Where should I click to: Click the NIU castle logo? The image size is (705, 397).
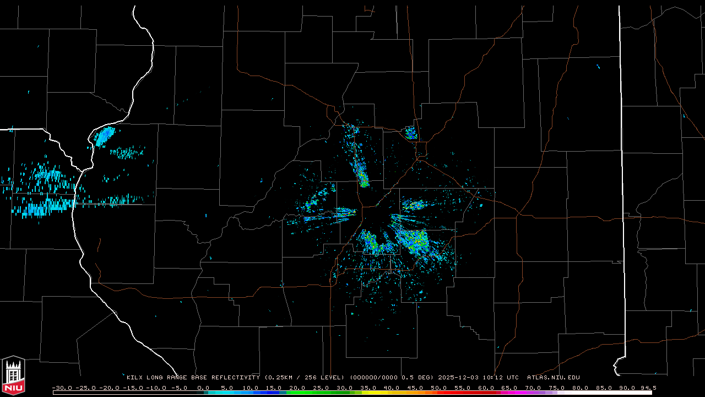point(13,376)
